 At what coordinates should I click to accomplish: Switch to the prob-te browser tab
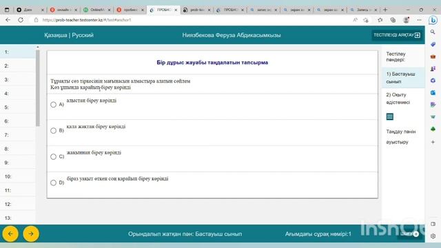[196, 10]
